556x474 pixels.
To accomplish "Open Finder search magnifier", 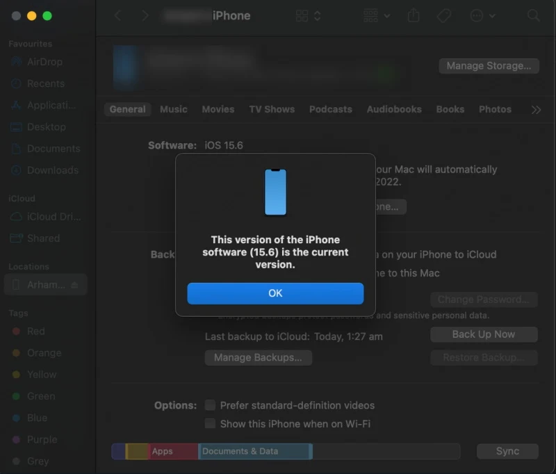I will (x=533, y=15).
